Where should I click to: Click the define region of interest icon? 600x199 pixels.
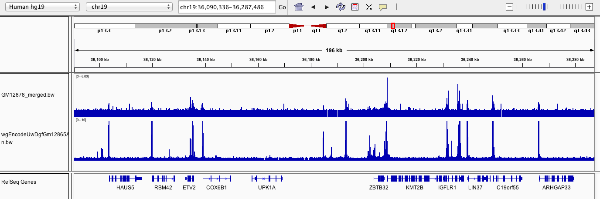[355, 7]
